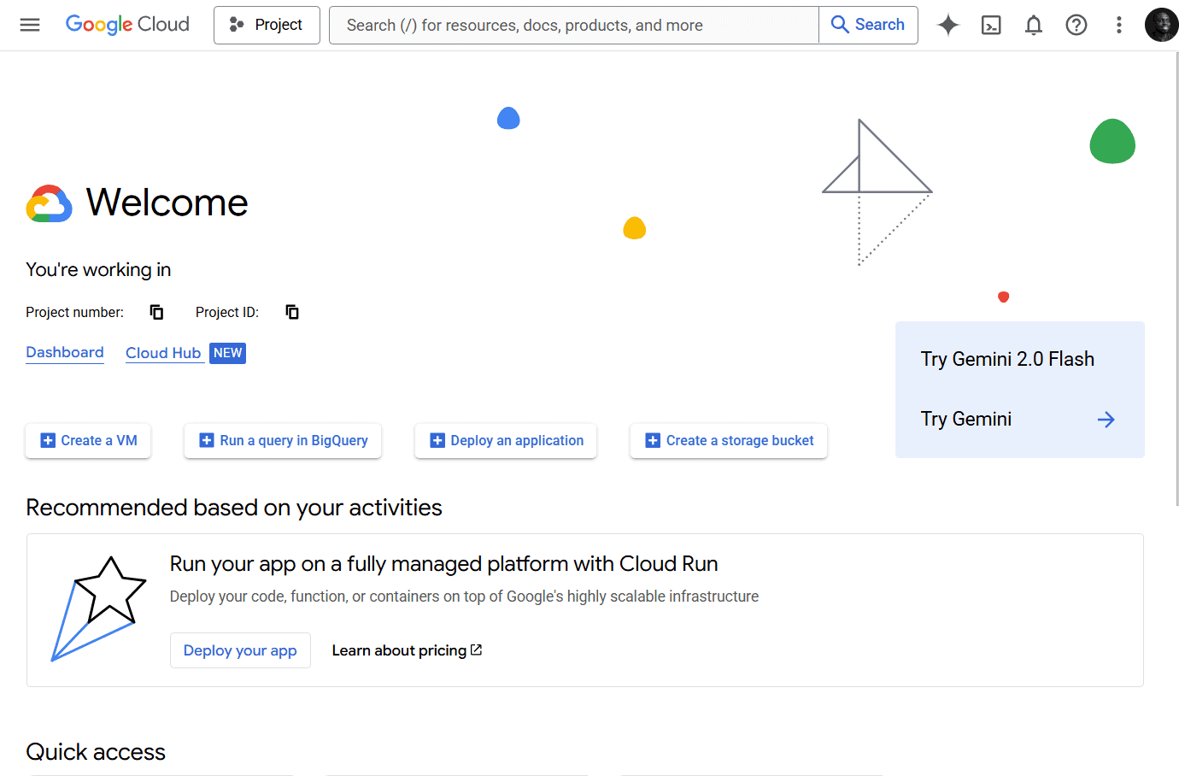Click the Try Gemini arrow
The width and height of the screenshot is (1179, 776).
(1106, 420)
